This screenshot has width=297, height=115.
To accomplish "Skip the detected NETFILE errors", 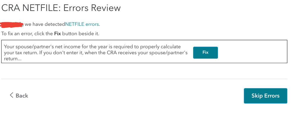I will pos(265,96).
